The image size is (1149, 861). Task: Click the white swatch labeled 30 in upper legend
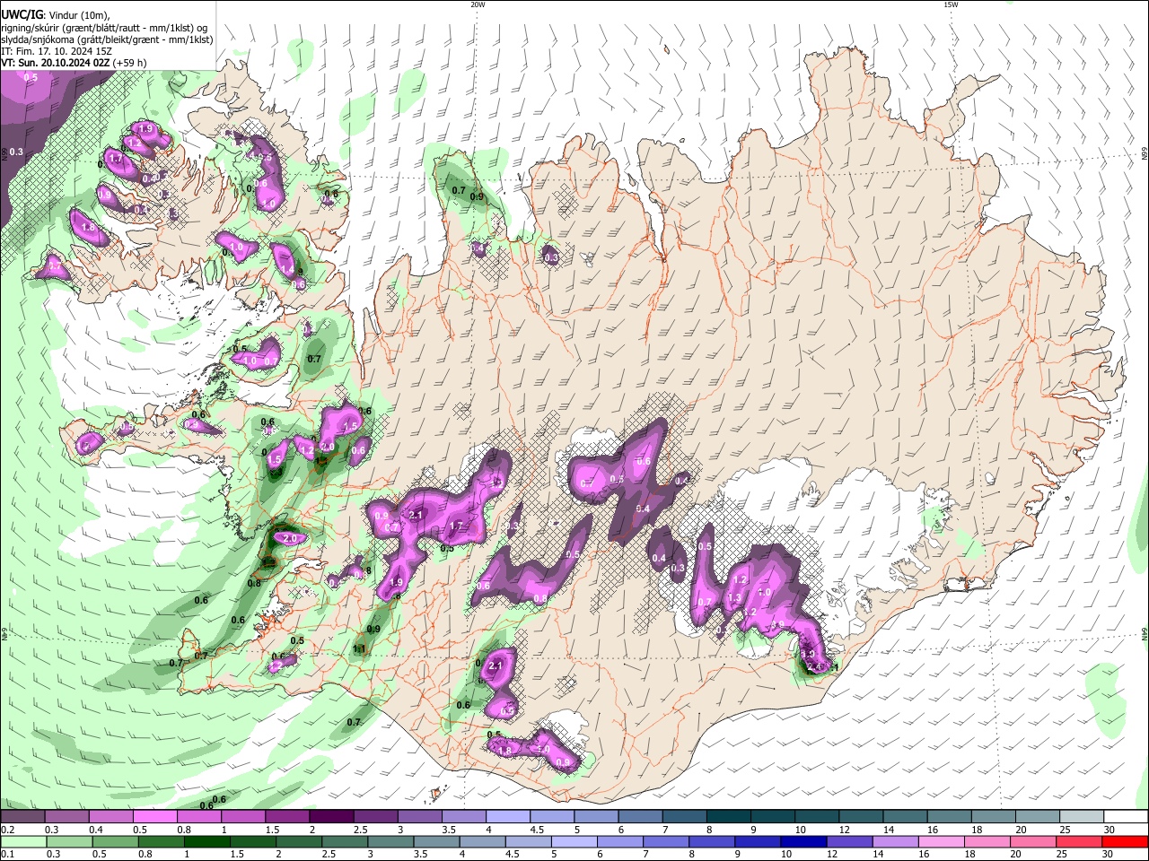click(x=1126, y=817)
